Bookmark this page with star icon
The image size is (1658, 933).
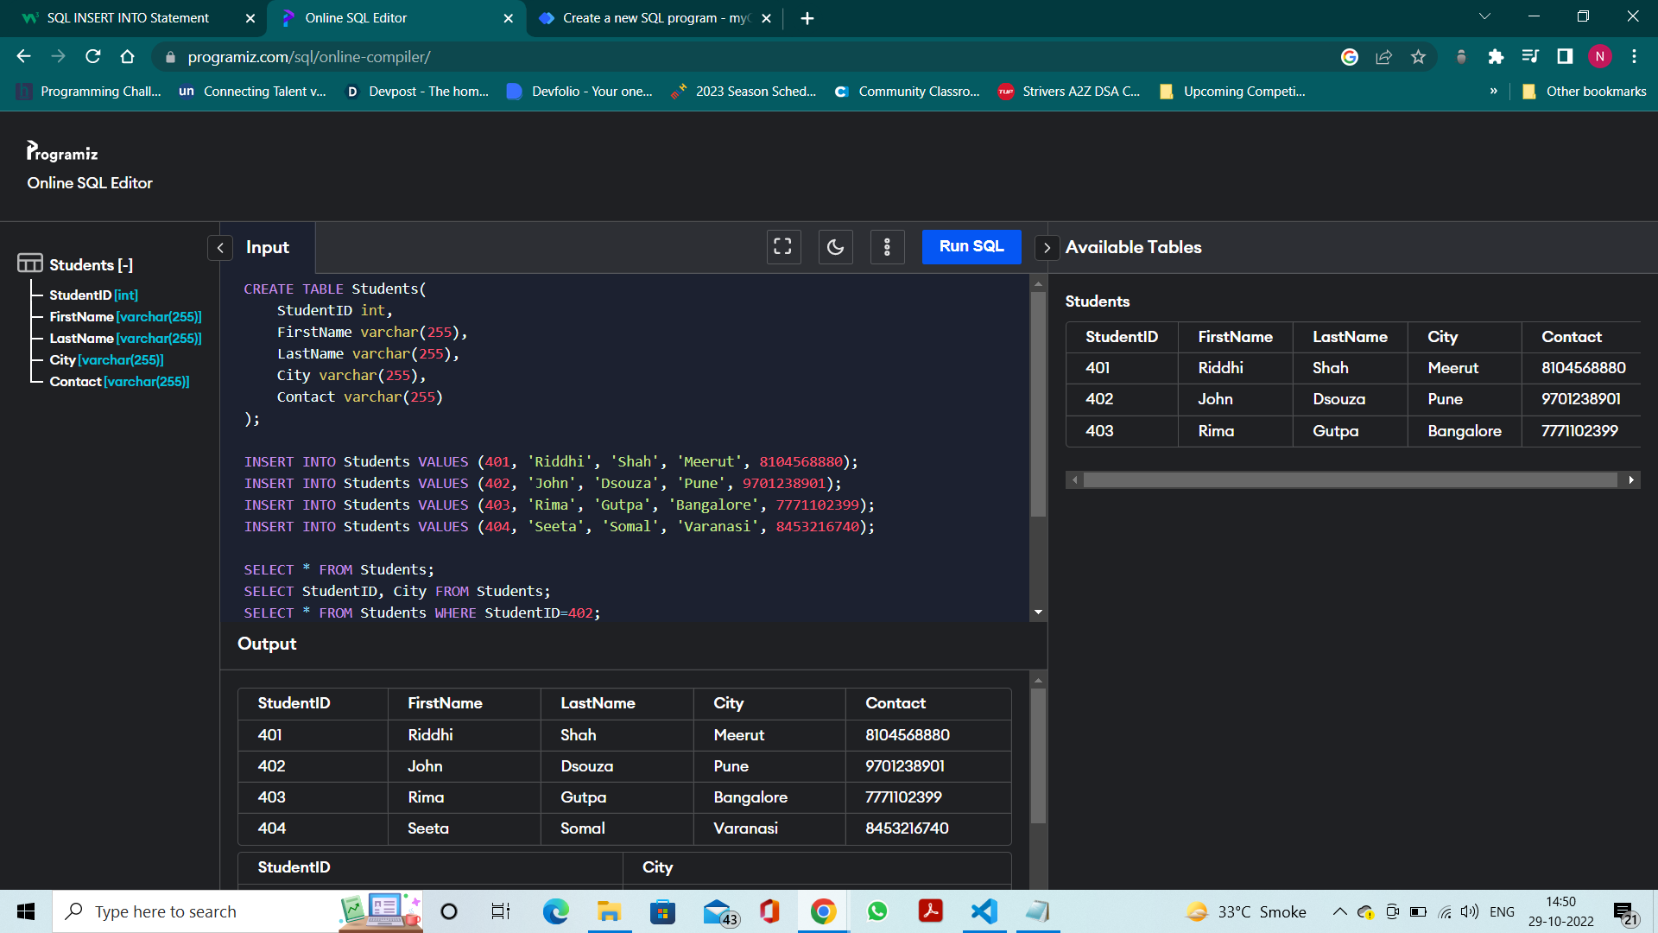click(x=1418, y=57)
